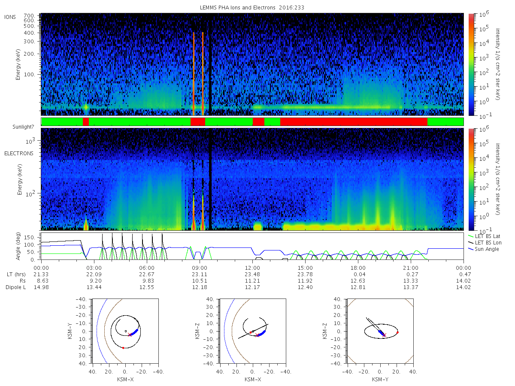
Task: Click the IONS panel label
Action: pyautogui.click(x=11, y=17)
